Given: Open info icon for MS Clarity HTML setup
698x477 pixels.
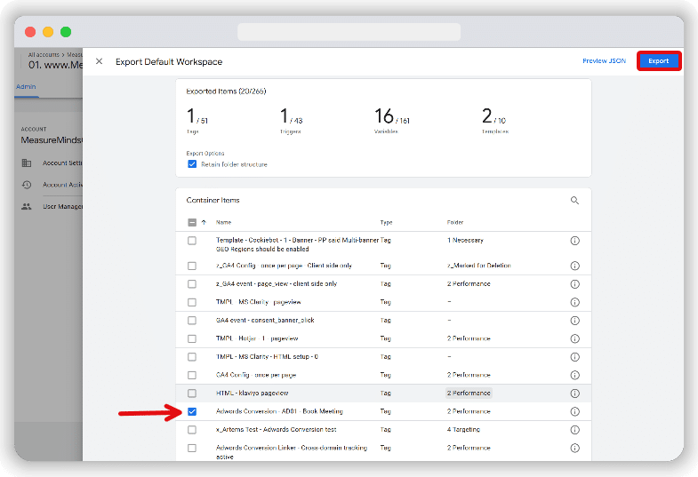Looking at the screenshot, I should point(574,357).
